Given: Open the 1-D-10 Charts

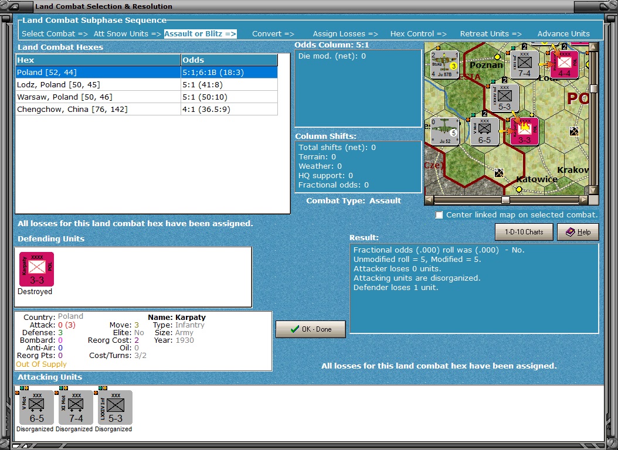Looking at the screenshot, I should [x=524, y=232].
